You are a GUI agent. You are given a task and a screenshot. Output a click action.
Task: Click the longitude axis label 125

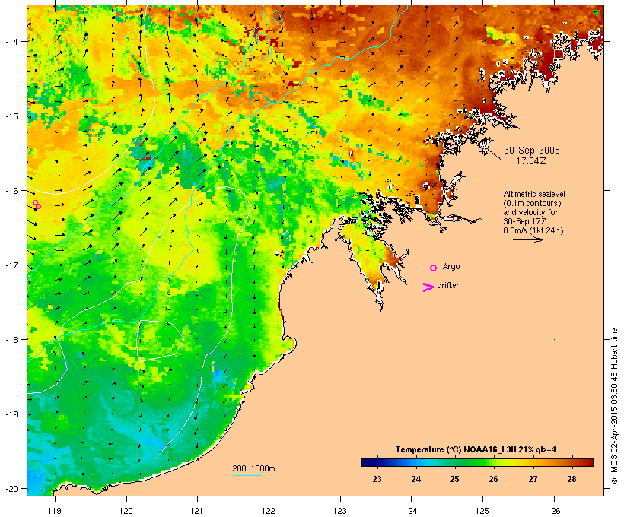click(482, 511)
